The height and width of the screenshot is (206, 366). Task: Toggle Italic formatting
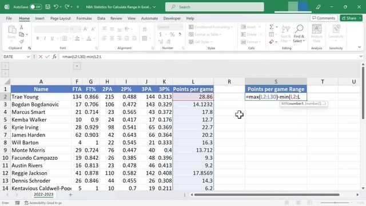(x=45, y=38)
